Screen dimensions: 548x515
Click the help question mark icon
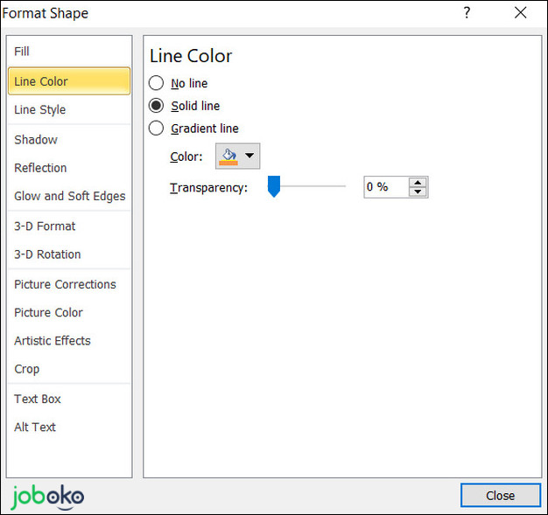click(467, 13)
